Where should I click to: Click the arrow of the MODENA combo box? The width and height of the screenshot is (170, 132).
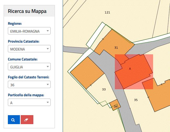click(x=47, y=49)
